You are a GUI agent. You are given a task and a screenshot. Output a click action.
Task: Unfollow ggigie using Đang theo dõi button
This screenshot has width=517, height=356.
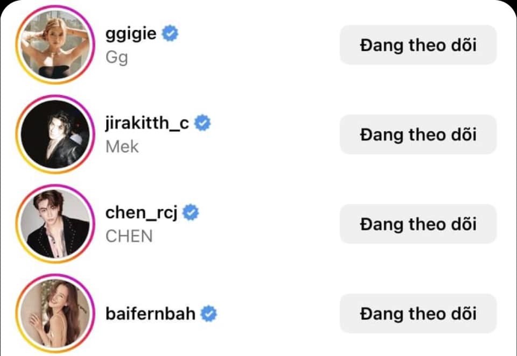417,45
